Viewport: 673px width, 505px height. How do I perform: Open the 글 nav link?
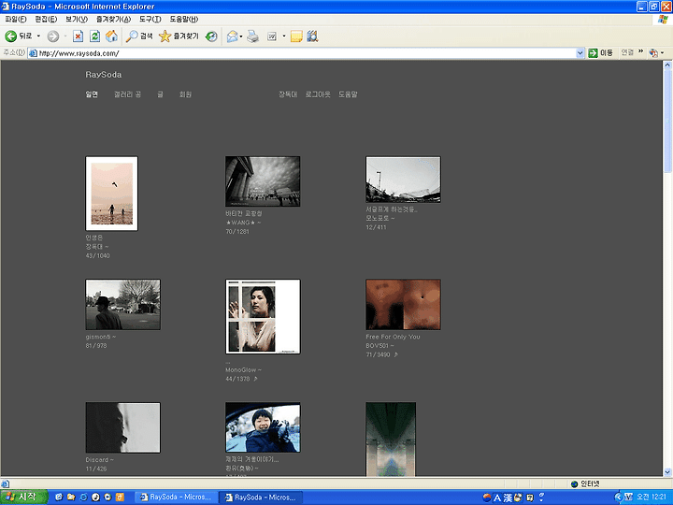[x=160, y=94]
